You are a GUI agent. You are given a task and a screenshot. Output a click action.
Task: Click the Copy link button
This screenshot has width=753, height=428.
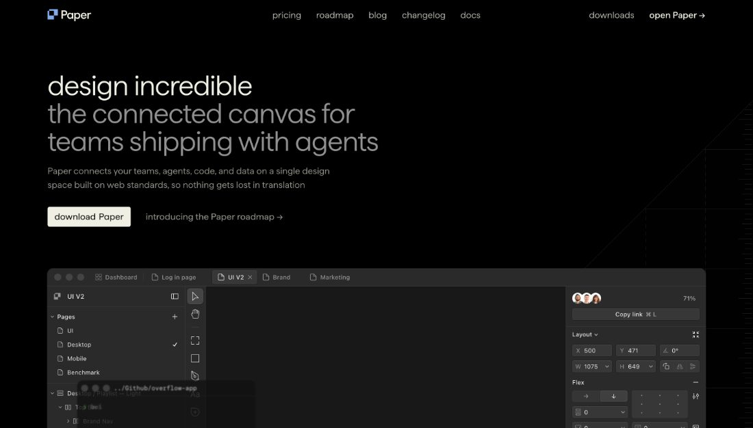[635, 315]
